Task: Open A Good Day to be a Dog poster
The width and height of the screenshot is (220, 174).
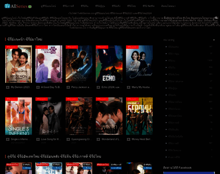Action: [49, 64]
